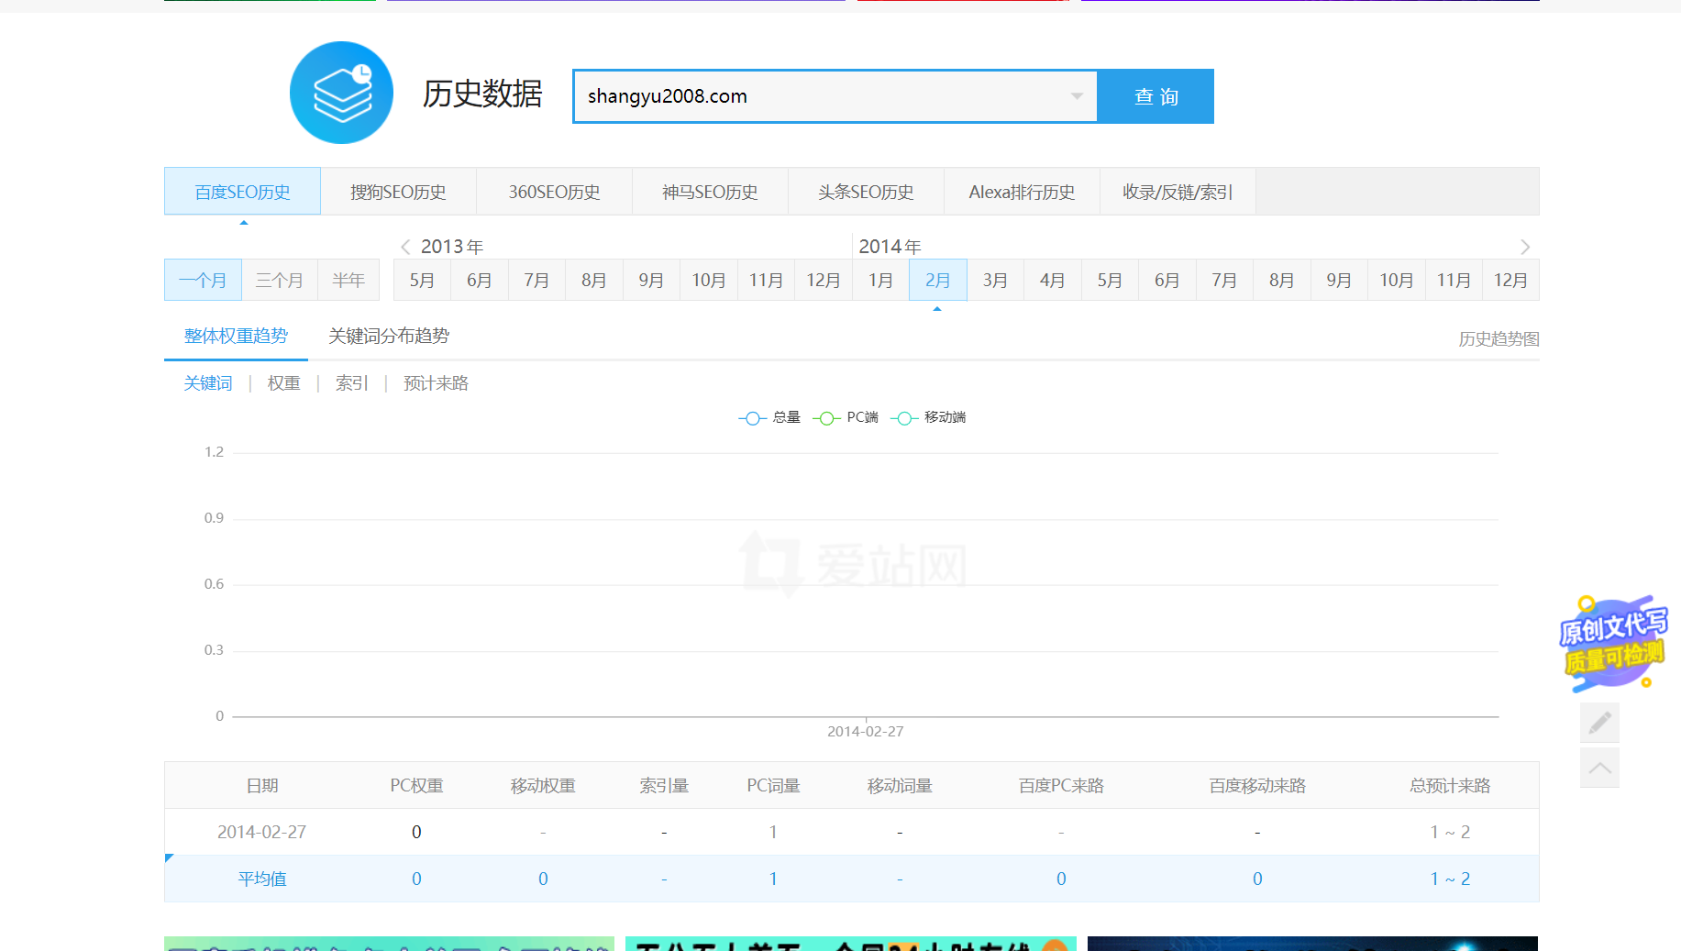Switch to the 关键词分布趋势 tab

[x=389, y=336]
